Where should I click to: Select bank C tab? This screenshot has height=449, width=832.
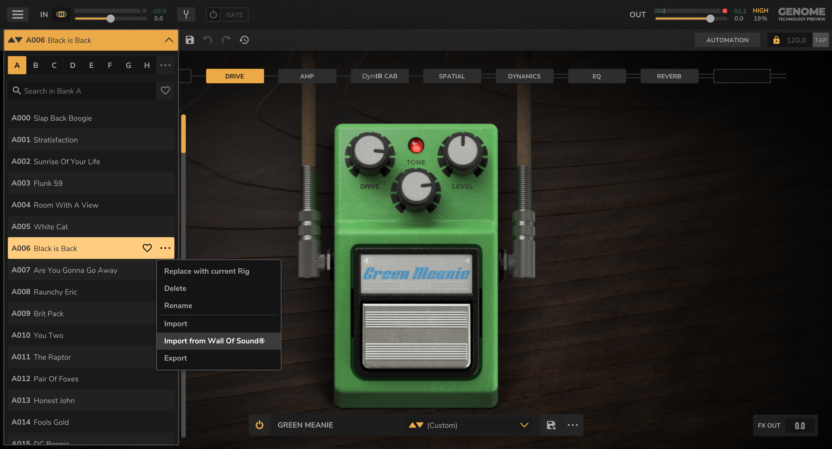click(x=54, y=65)
